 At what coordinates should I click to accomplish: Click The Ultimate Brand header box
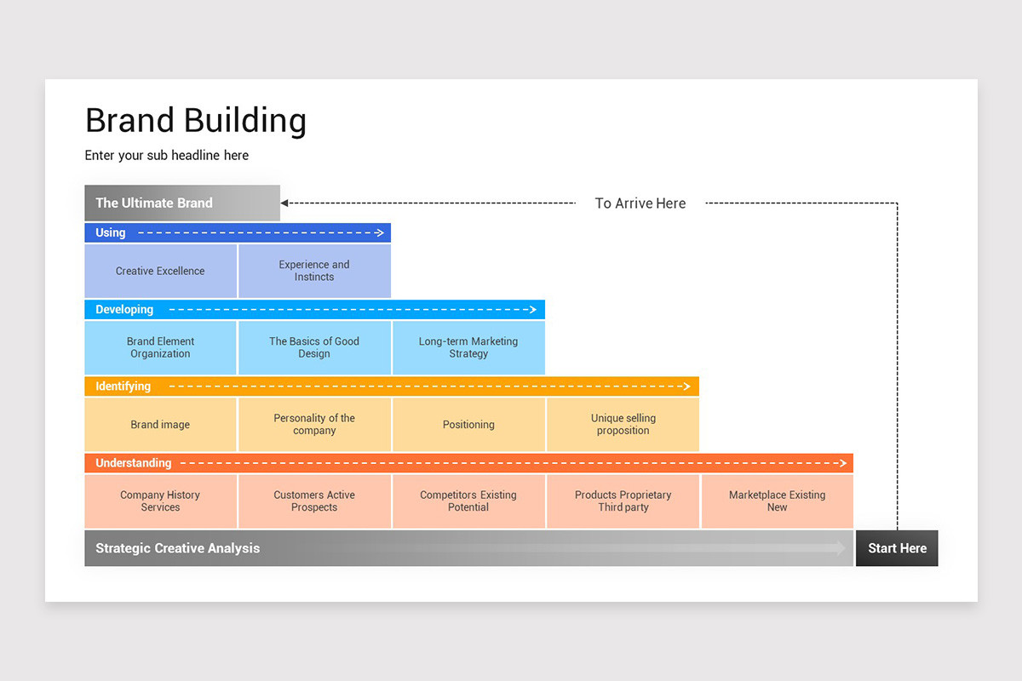[181, 203]
